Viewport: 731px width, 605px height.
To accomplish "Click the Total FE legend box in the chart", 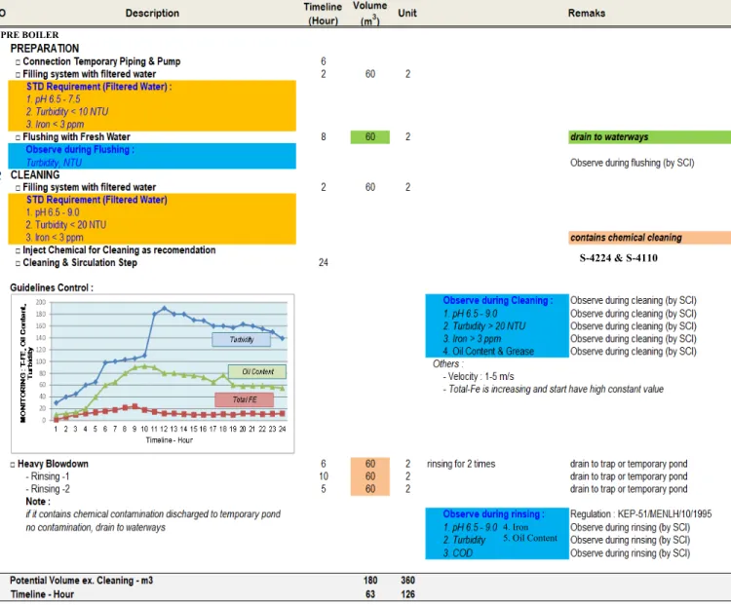I will [x=245, y=399].
